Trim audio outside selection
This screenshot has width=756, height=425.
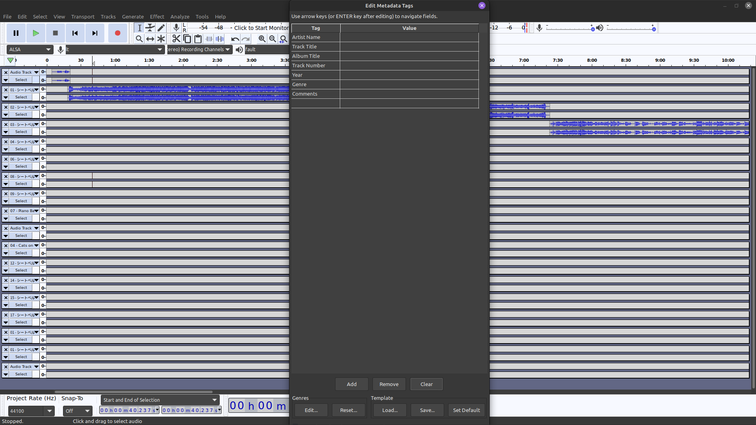208,39
